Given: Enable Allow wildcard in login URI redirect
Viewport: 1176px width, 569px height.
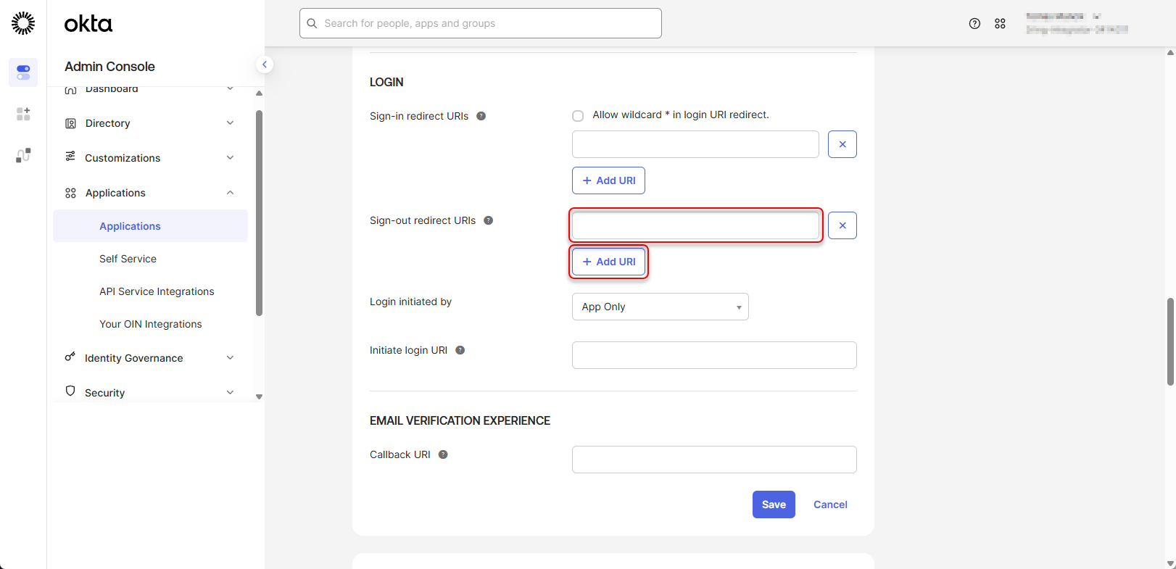Looking at the screenshot, I should tap(578, 116).
